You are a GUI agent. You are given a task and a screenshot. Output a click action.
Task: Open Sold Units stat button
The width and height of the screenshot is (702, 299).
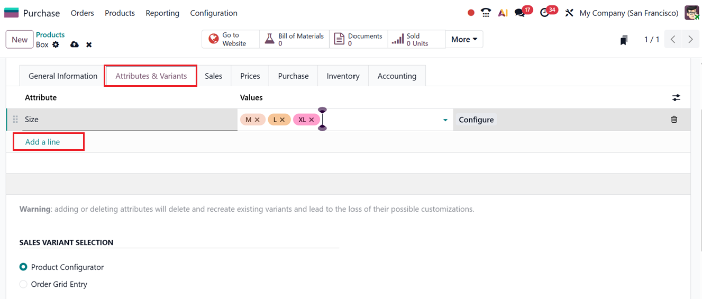click(417, 39)
